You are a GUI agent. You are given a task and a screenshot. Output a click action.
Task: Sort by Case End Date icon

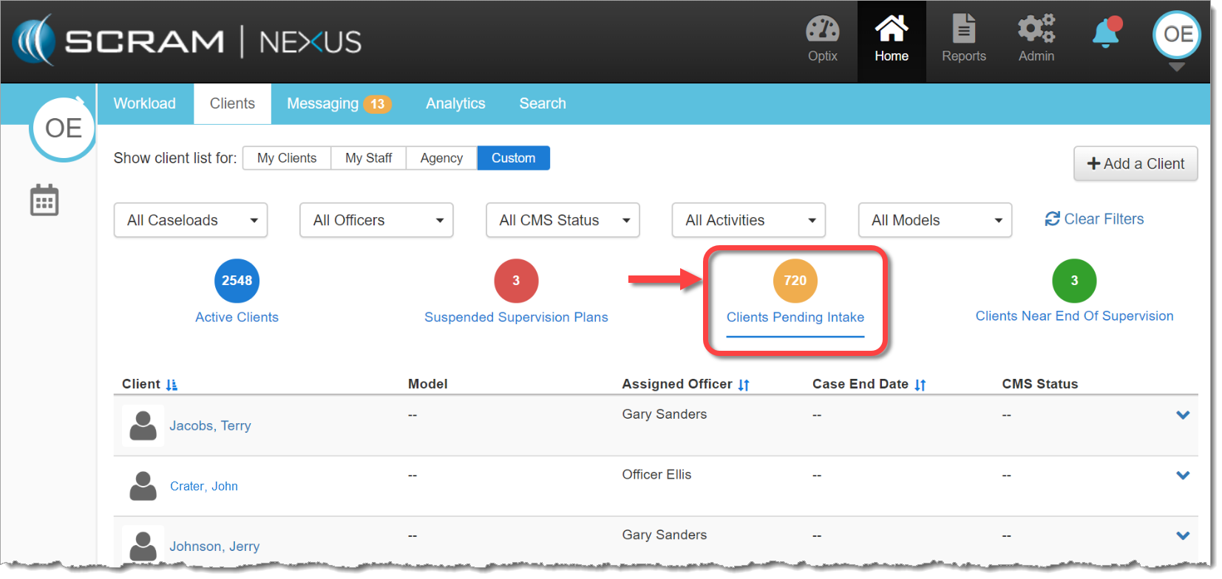(x=920, y=385)
